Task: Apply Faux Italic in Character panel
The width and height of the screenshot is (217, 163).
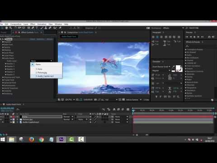Action: tap(160, 96)
